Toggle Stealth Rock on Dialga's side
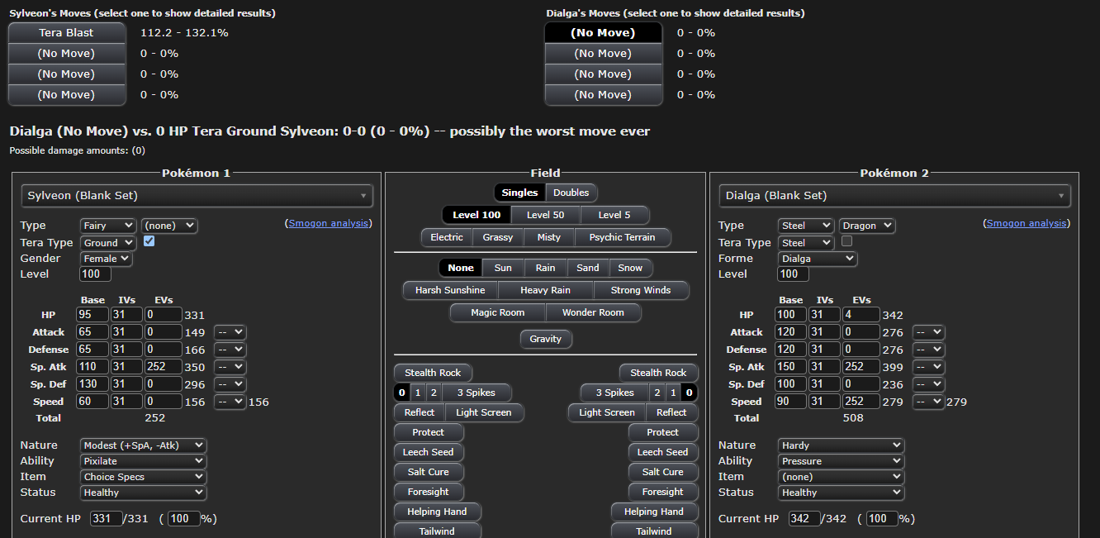This screenshot has height=538, width=1100. coord(658,373)
